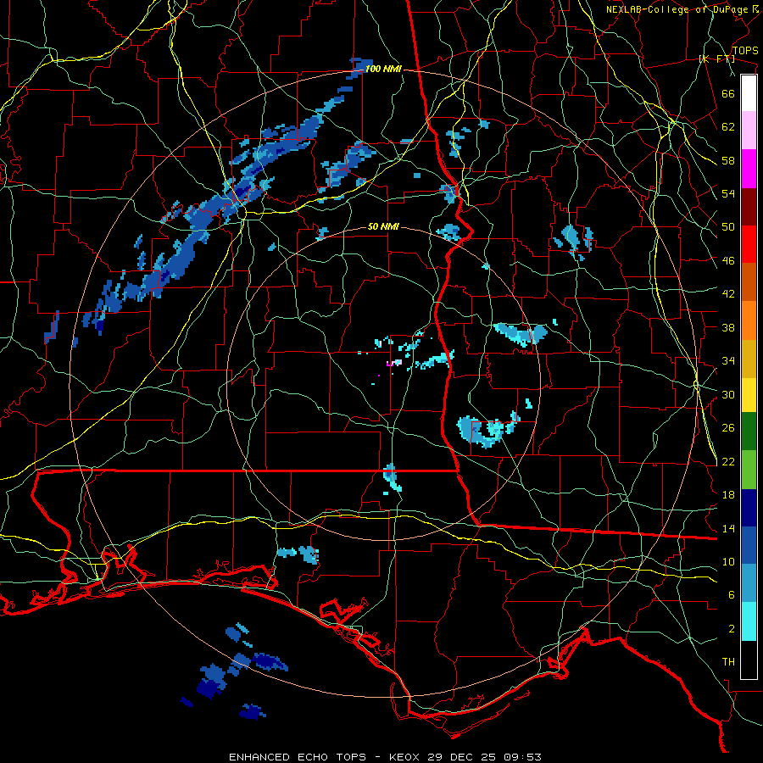This screenshot has width=763, height=763.
Task: Click the dark green legend swatch
Action: [x=749, y=432]
